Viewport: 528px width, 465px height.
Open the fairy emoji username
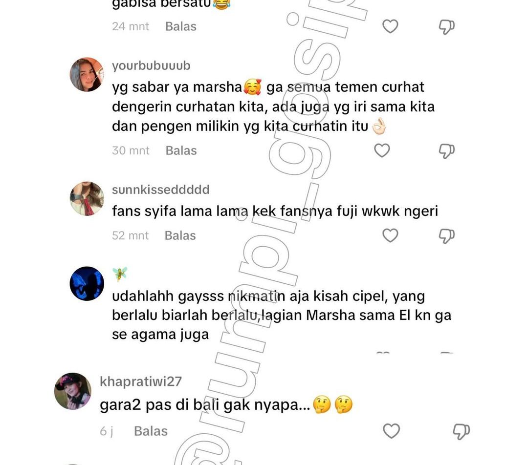point(120,274)
